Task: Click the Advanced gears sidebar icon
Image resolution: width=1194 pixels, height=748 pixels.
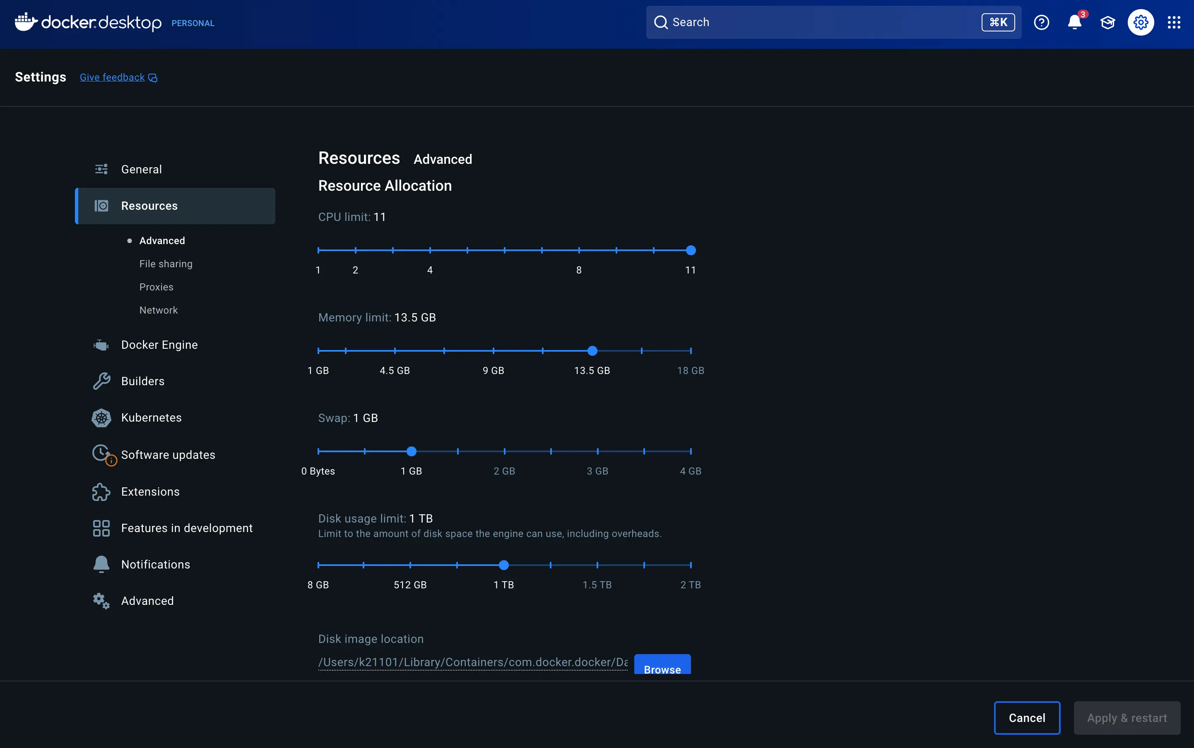Action: coord(101,601)
